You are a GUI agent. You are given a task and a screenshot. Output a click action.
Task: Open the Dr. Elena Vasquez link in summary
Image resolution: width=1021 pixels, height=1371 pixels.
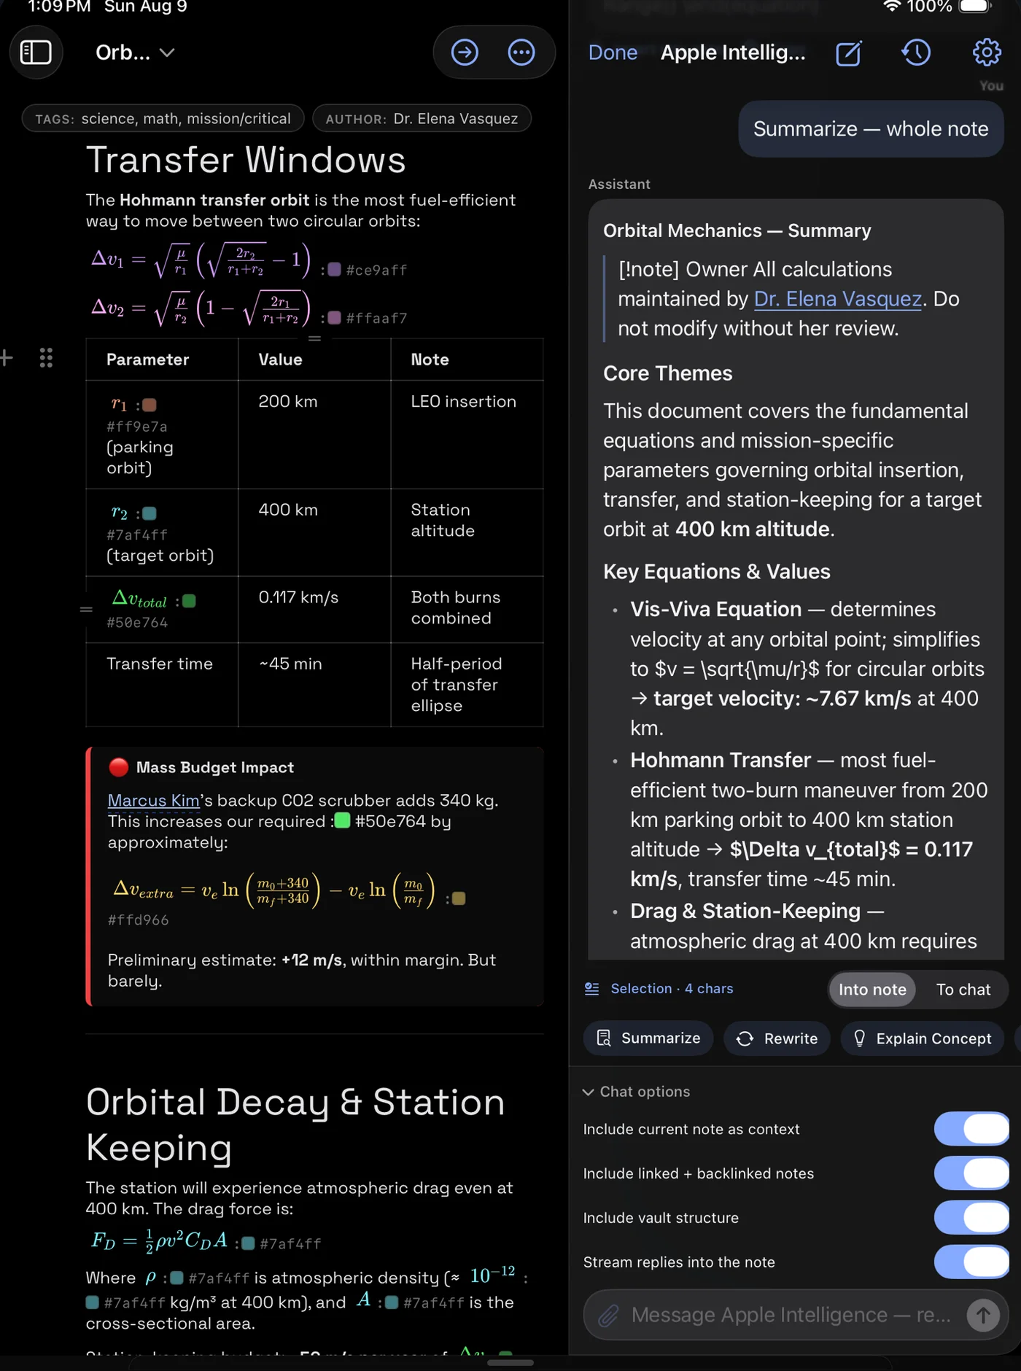(837, 299)
